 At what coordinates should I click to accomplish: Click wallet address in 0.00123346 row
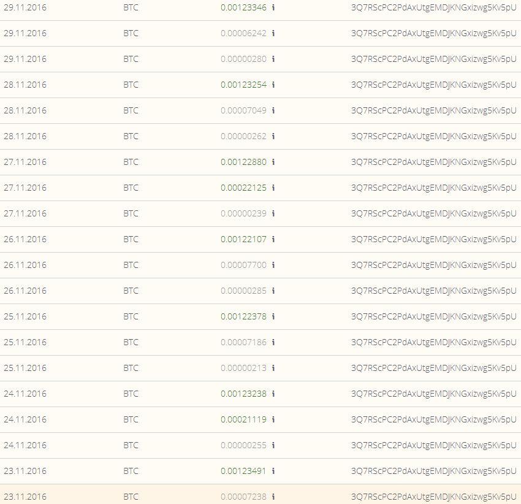[x=433, y=7]
